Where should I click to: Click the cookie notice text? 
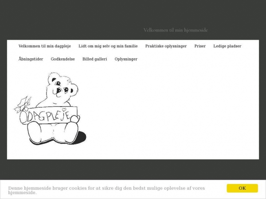(106, 190)
